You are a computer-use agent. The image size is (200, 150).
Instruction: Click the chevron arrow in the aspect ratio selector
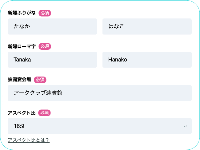pos(185,126)
